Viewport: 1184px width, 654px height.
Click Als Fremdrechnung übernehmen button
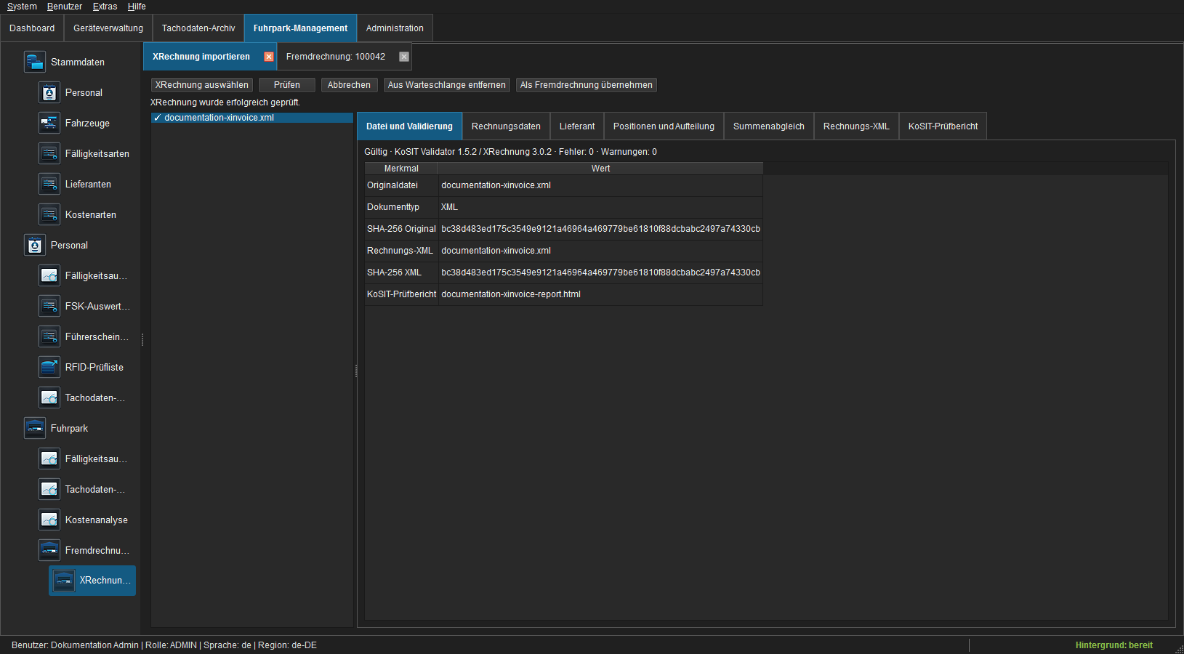(x=587, y=85)
